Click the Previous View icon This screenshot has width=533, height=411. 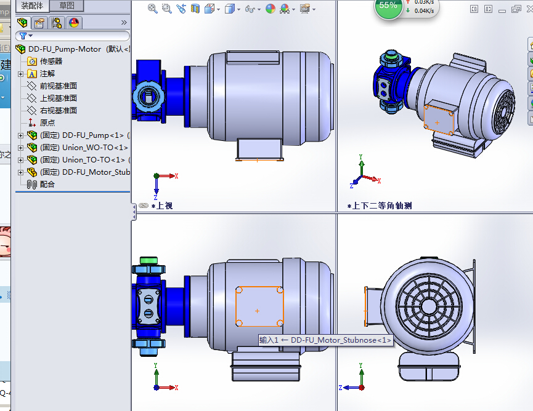(181, 9)
